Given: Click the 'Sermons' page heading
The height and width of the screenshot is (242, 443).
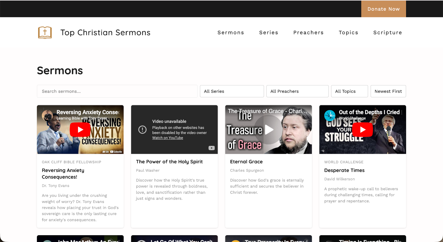Looking at the screenshot, I should 60,70.
